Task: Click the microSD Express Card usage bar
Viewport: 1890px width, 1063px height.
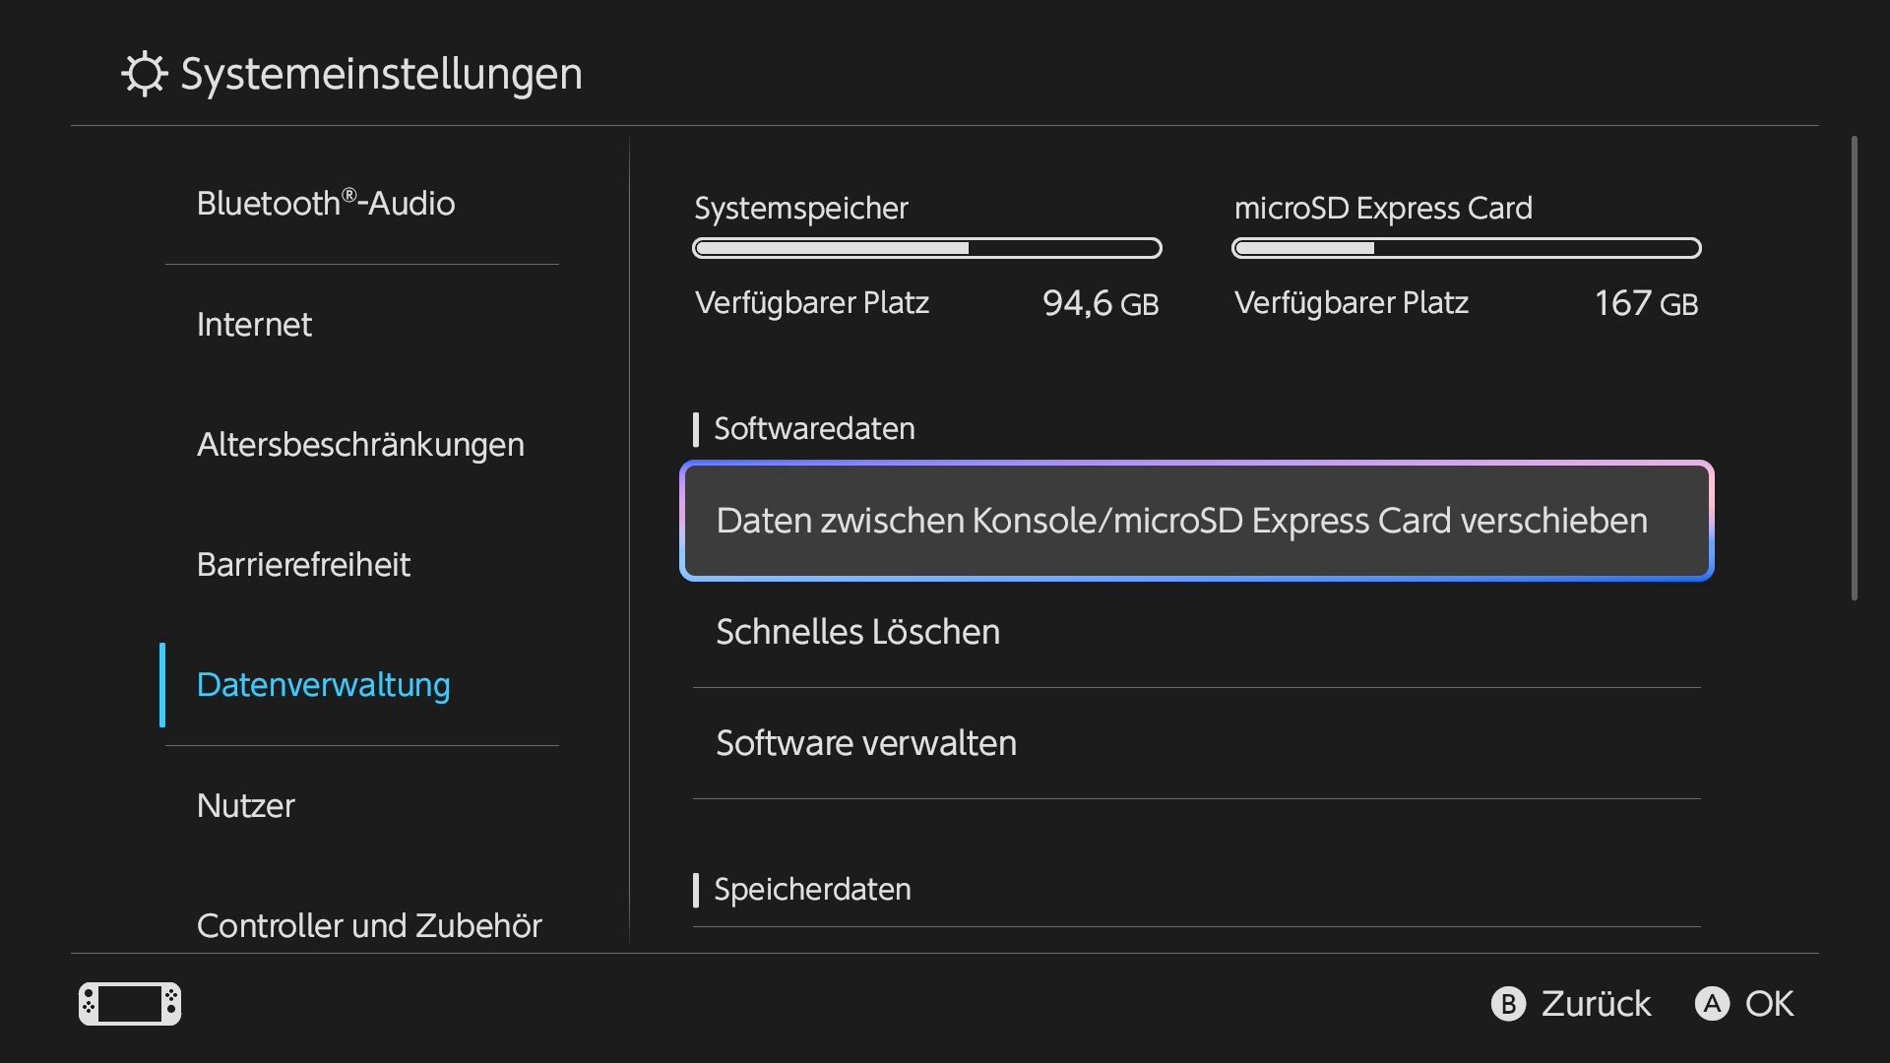Action: coord(1467,248)
